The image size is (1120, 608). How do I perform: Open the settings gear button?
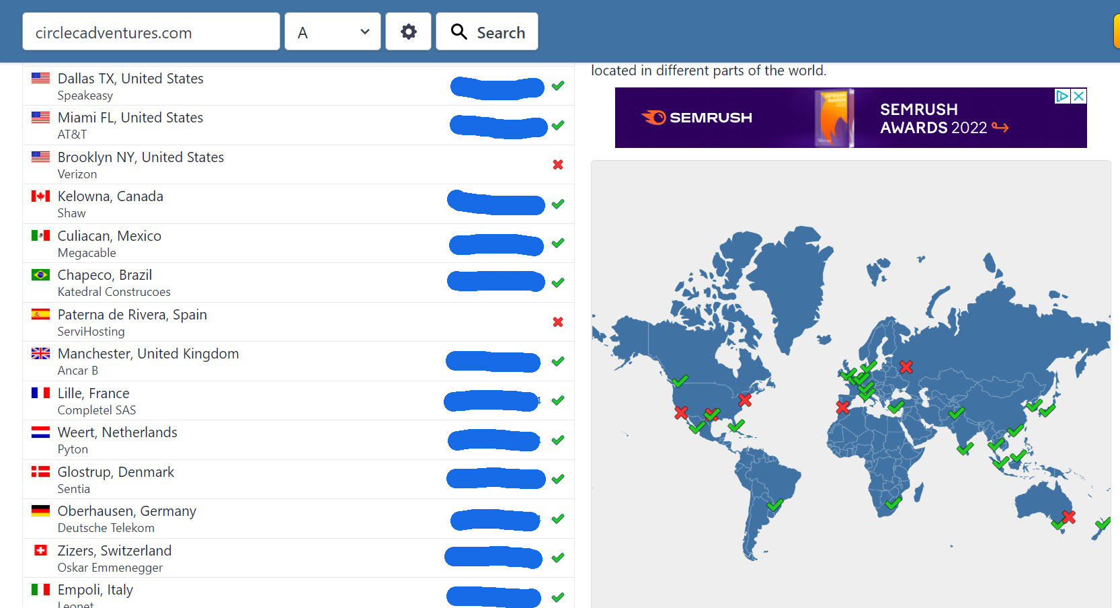(408, 32)
